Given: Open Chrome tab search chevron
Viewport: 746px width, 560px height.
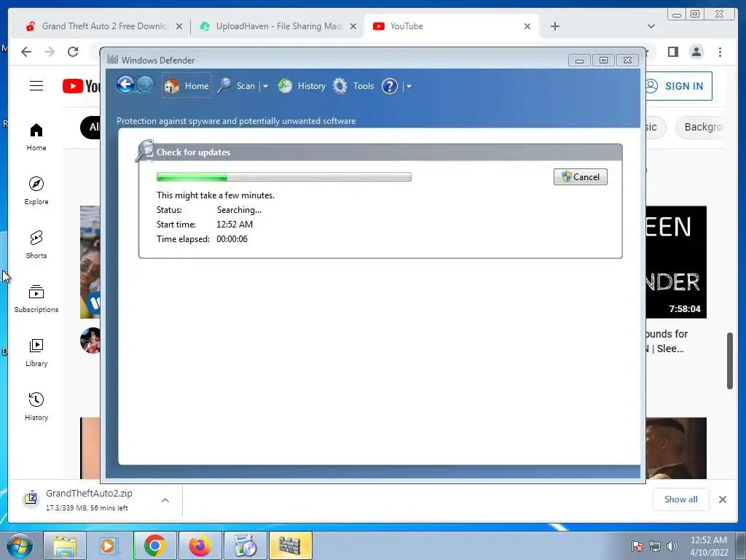Looking at the screenshot, I should [651, 26].
